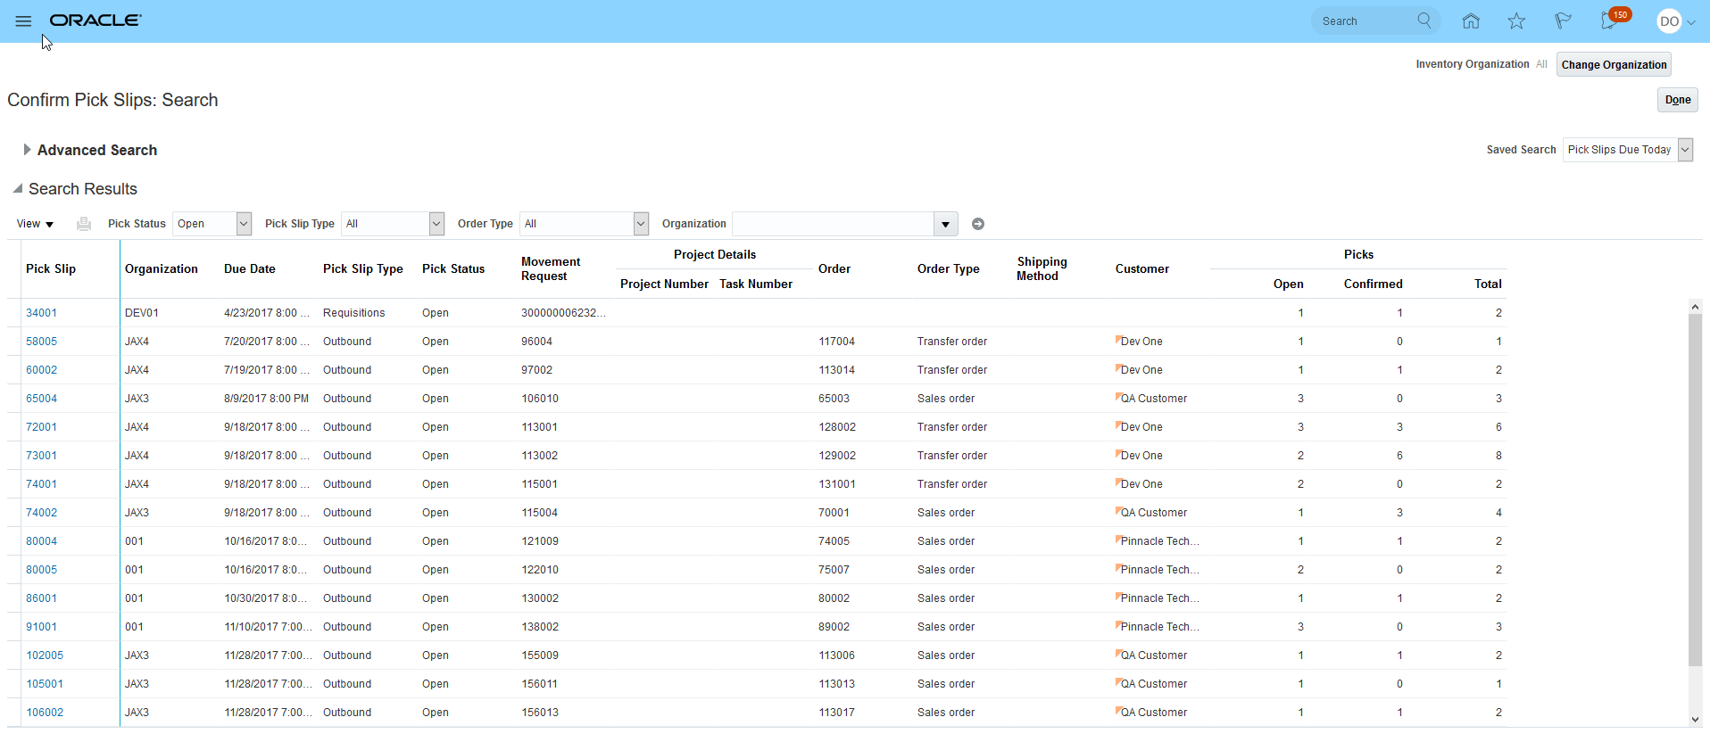The width and height of the screenshot is (1710, 742).
Task: Open pick slip 86001 link
Action: point(41,598)
